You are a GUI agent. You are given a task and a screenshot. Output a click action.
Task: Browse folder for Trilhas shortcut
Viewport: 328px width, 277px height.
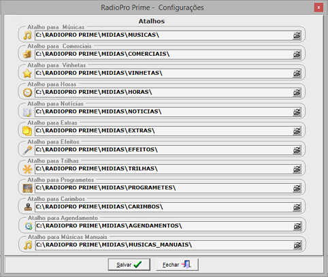(x=297, y=169)
